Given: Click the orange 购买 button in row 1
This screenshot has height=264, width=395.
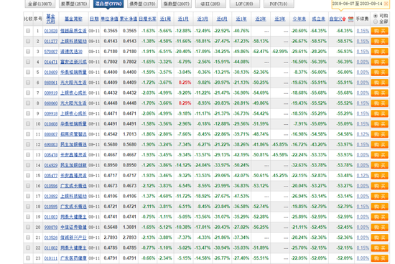Looking at the screenshot, I should coord(379,31).
